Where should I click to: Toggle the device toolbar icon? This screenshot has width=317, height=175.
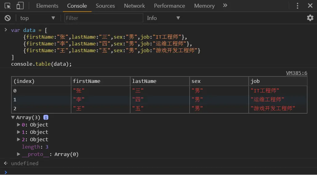[20, 6]
